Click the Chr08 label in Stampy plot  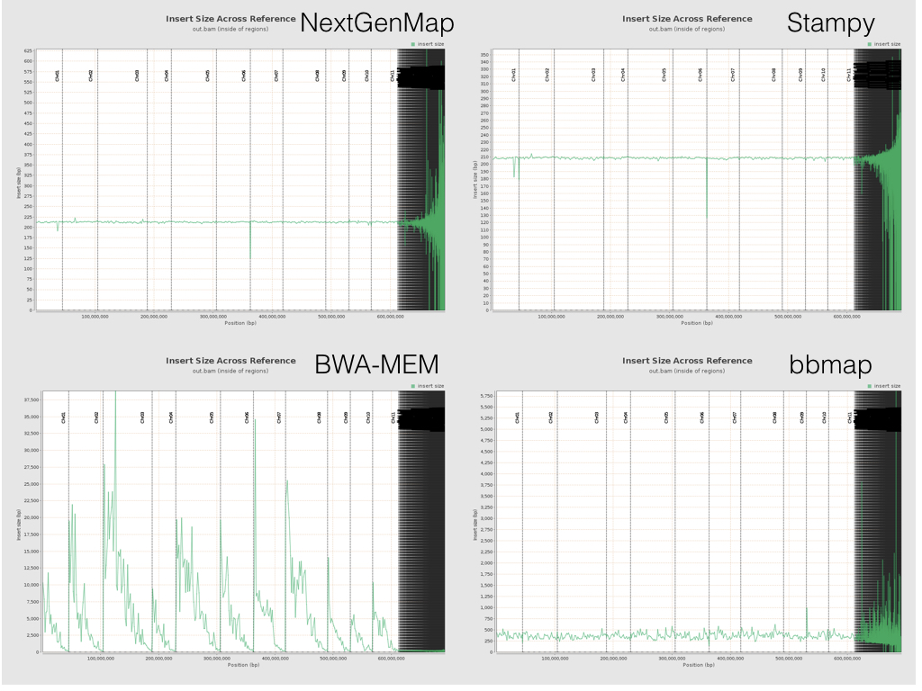coord(773,75)
